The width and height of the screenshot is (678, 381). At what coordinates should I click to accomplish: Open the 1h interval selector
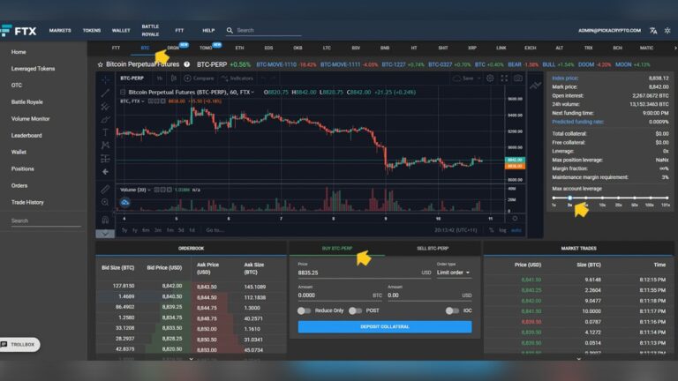160,78
